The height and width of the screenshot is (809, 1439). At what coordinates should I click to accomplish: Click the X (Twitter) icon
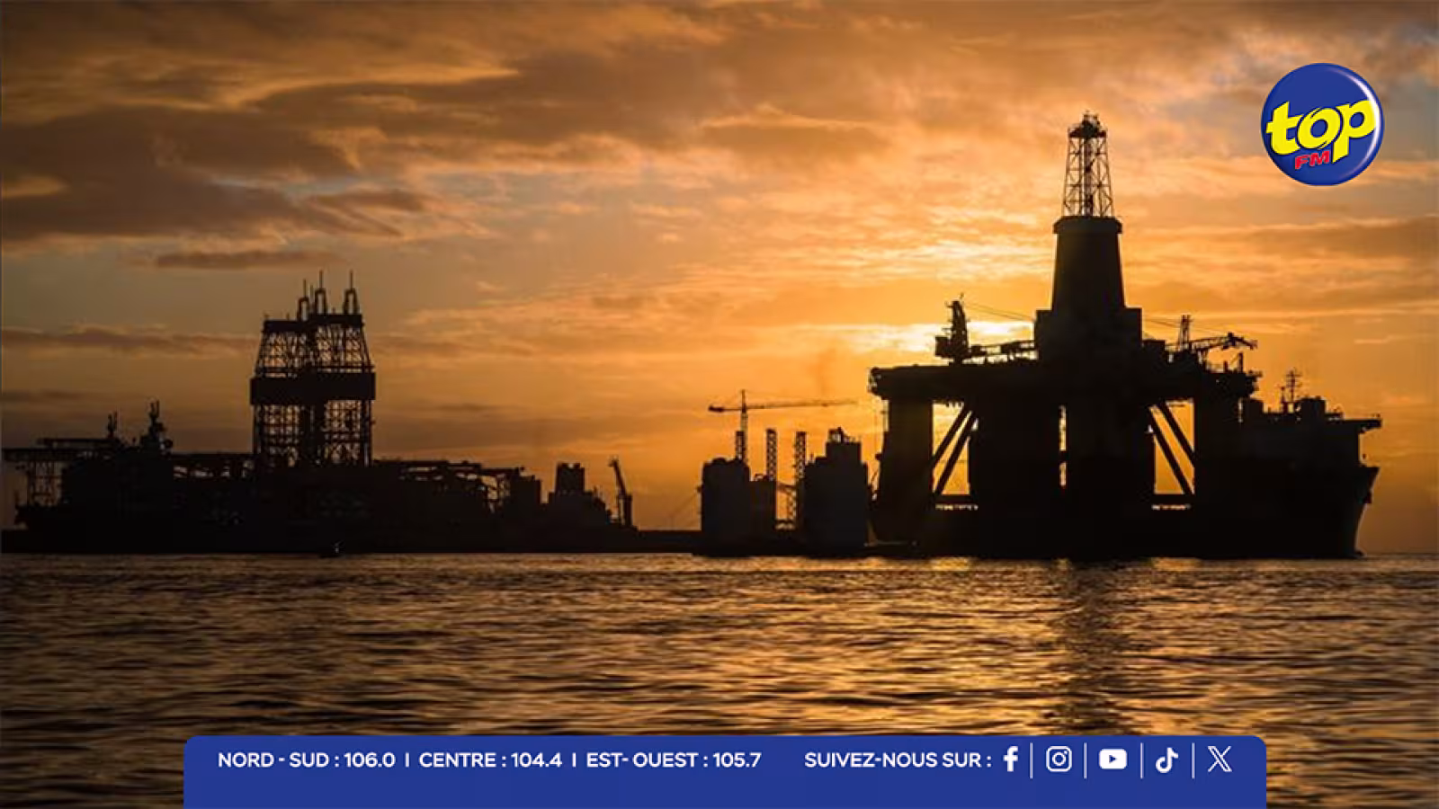point(1220,760)
